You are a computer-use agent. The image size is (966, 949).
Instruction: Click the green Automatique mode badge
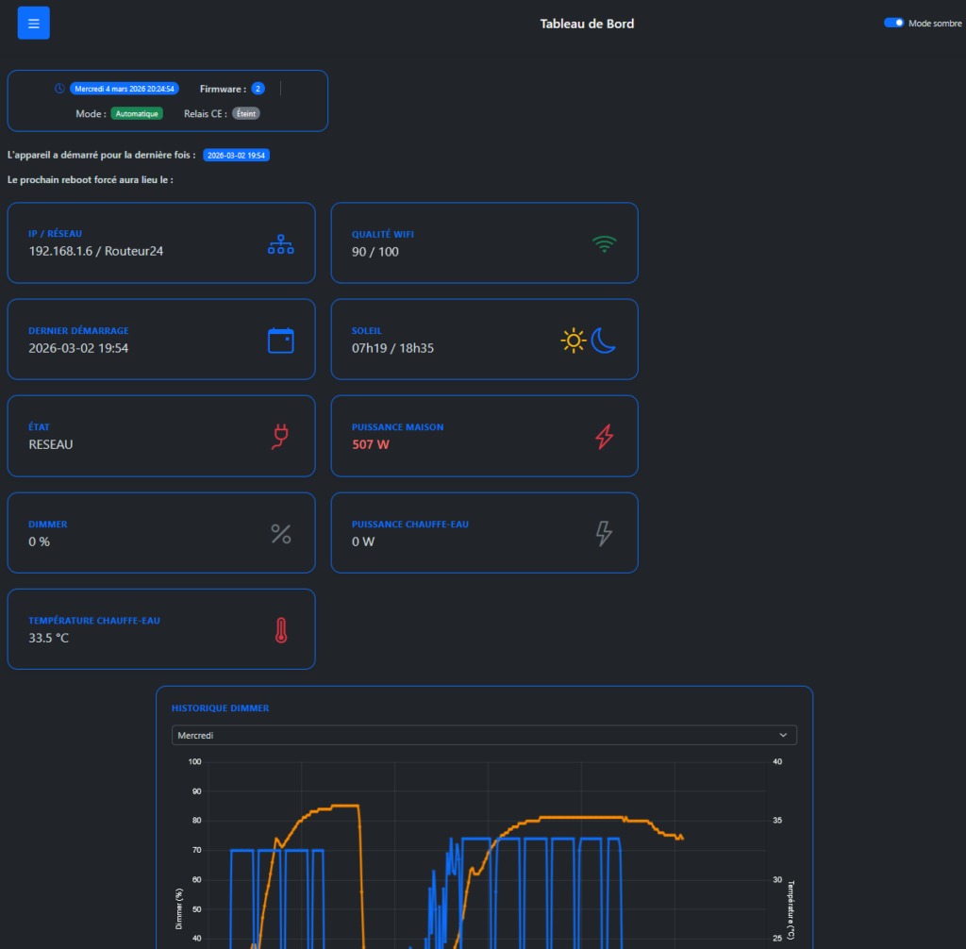tap(137, 113)
